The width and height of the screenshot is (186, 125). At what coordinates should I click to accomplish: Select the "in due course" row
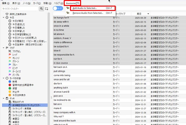point(119,63)
